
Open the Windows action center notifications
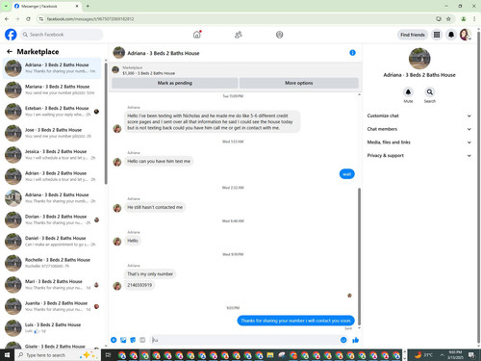pos(471,355)
